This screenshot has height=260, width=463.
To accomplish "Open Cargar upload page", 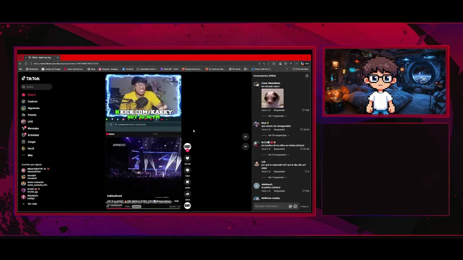I will pos(29,142).
